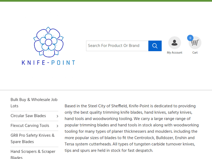This screenshot has width=212, height=159.
Task: Click the Cart text label
Action: click(x=195, y=53)
